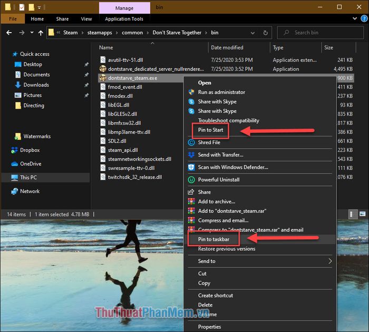
Task: Select the avutil-ttv-51.dll file
Action: tap(125, 60)
